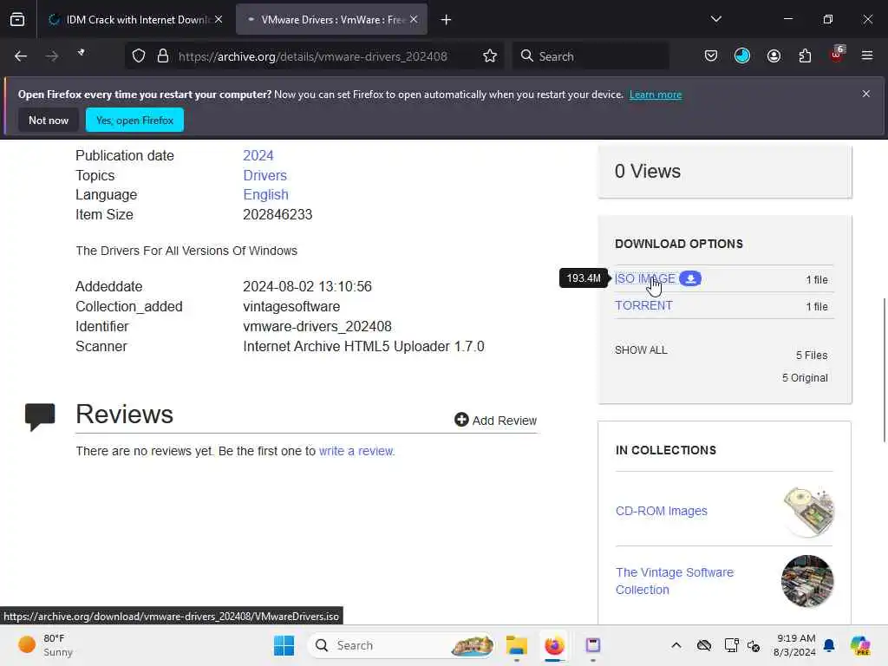Click the volume tray icon

coord(754,645)
